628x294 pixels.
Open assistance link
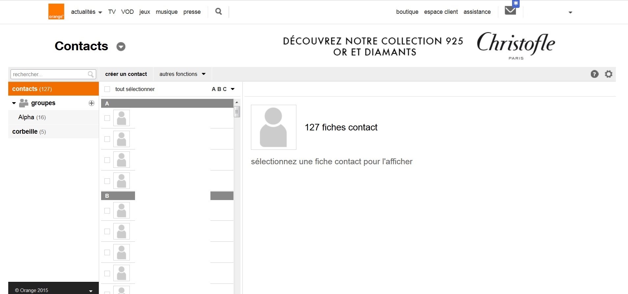pos(477,12)
